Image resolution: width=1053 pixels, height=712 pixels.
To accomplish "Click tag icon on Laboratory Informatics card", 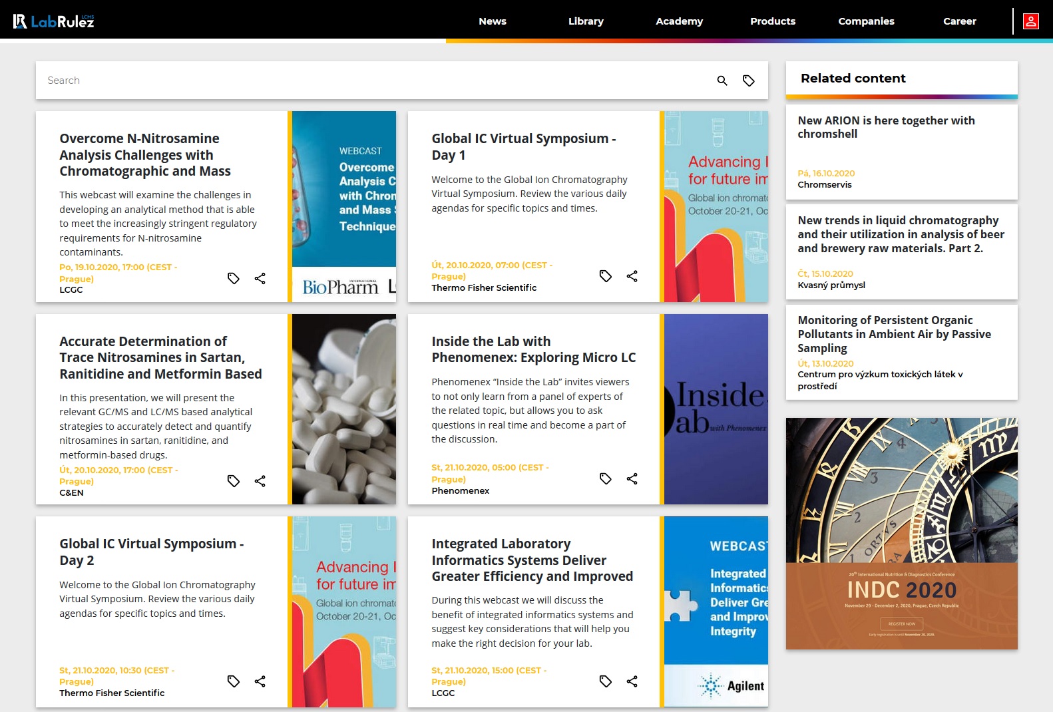I will (606, 681).
